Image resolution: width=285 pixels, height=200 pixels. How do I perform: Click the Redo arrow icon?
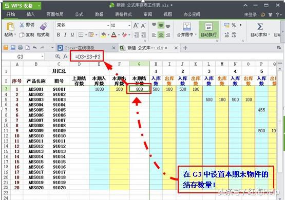click(x=42, y=48)
